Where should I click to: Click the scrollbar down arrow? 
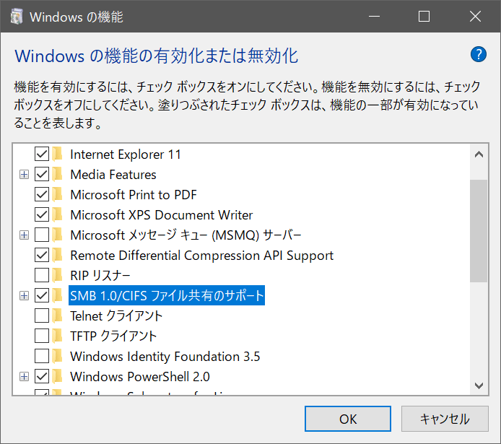(479, 386)
